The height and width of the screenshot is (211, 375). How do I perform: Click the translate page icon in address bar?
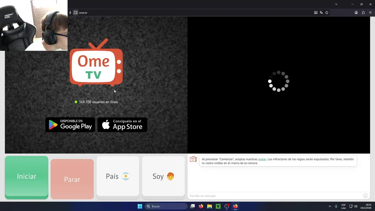point(321,13)
